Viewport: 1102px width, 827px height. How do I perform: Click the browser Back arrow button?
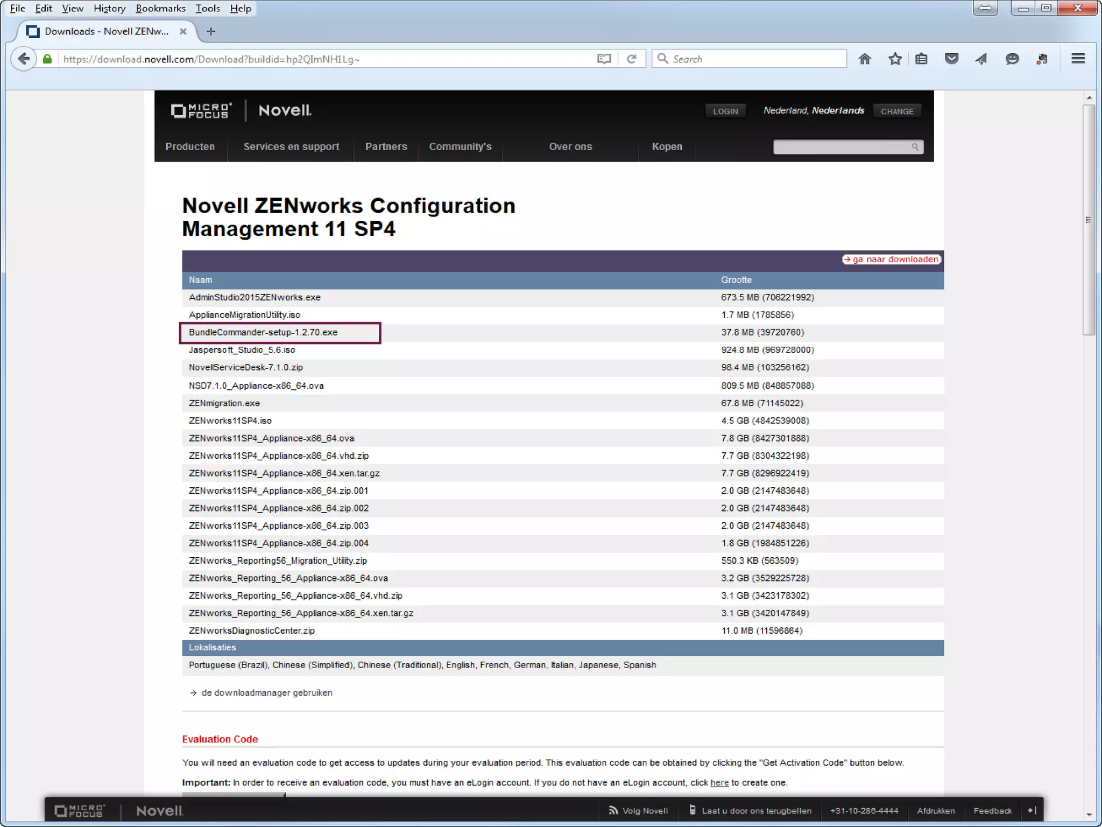coord(24,59)
